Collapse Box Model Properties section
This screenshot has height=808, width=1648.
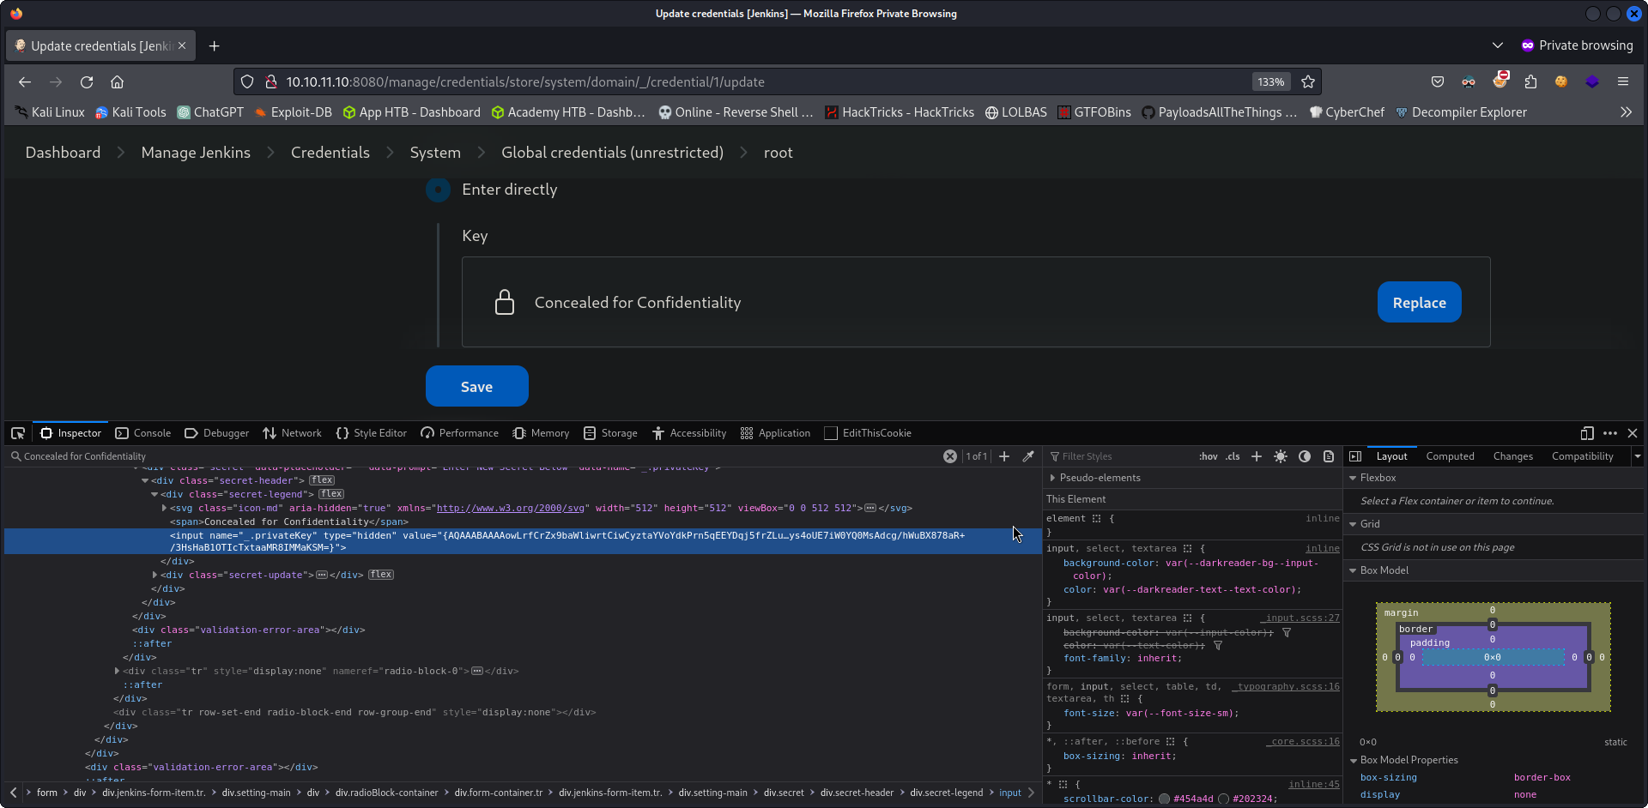[x=1353, y=760]
